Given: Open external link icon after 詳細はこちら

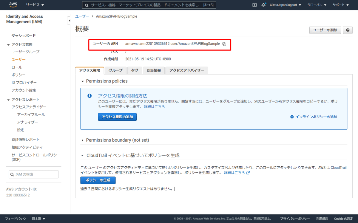Looking at the screenshot, I should [248, 173].
